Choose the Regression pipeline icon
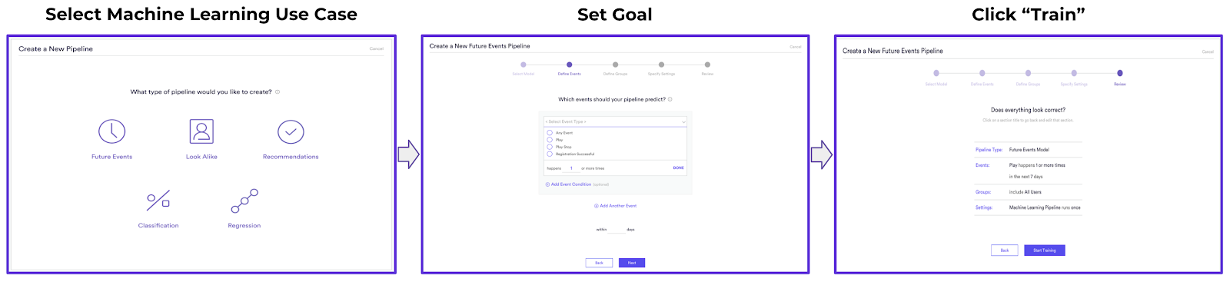This screenshot has width=1230, height=282. tap(244, 201)
